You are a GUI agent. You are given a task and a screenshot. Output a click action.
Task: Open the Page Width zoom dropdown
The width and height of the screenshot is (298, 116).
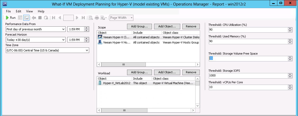point(131,18)
